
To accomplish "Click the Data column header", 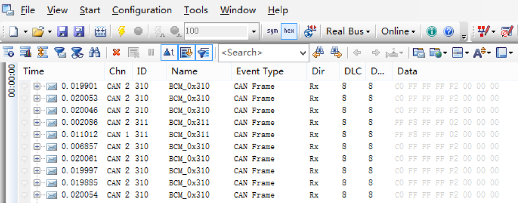I will (407, 71).
